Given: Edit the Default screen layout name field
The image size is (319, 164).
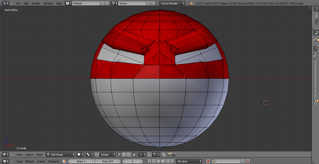Looking at the screenshot, I should 86,3.
